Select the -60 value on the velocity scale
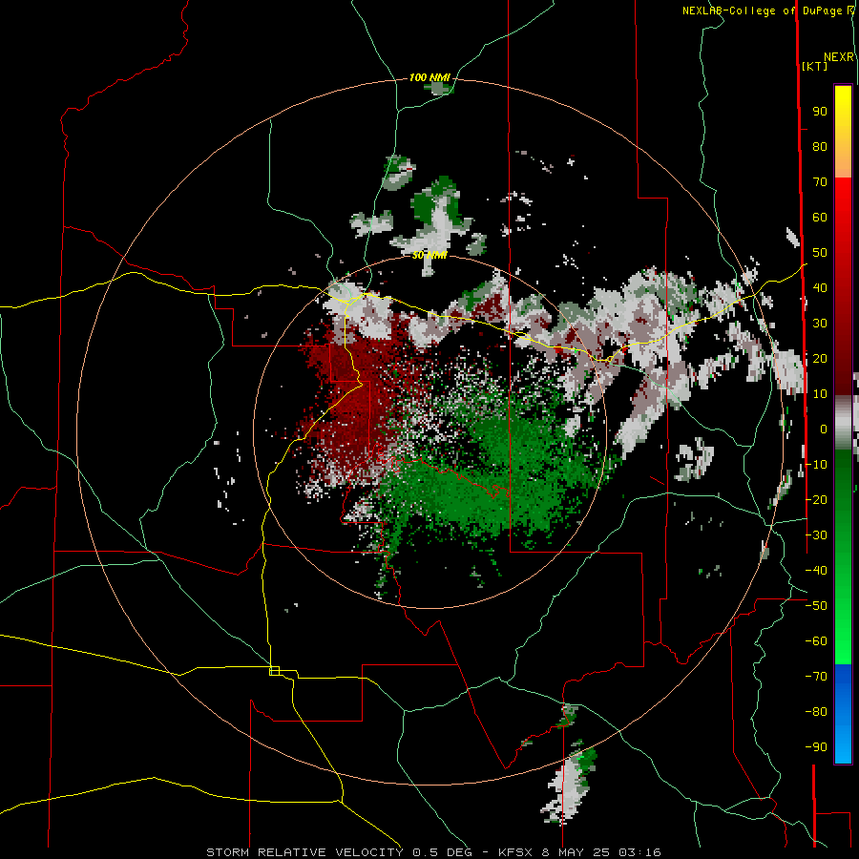The height and width of the screenshot is (859, 859). coord(816,641)
